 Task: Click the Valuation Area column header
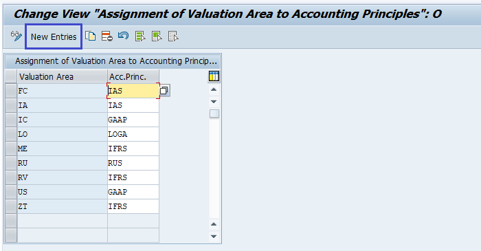63,76
